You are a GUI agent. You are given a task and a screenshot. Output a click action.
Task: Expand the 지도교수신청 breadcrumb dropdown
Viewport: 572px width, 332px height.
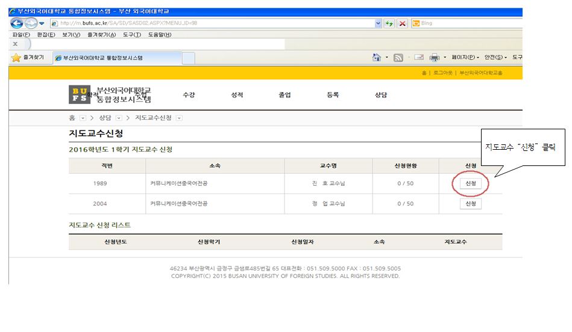[179, 117]
